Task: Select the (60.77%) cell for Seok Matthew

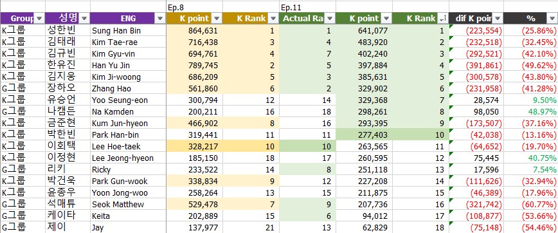Action: (530, 205)
